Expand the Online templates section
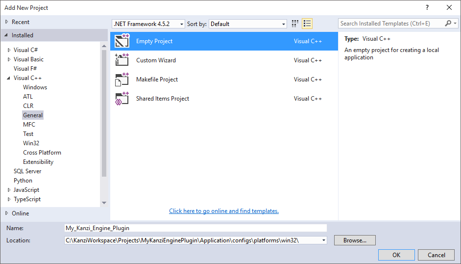Image resolution: width=461 pixels, height=264 pixels. 6,213
